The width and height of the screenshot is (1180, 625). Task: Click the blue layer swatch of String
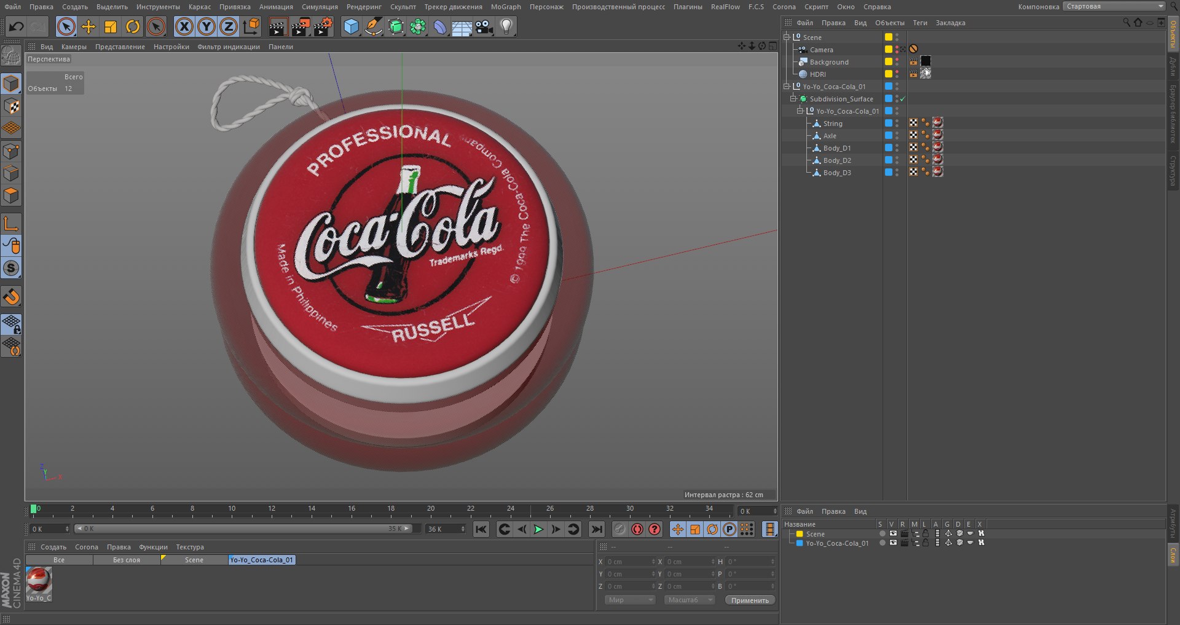(888, 123)
